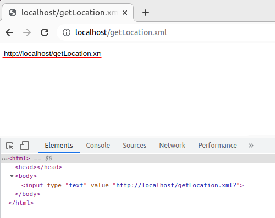Switch to the Console tab
275x218 pixels.
pos(98,146)
